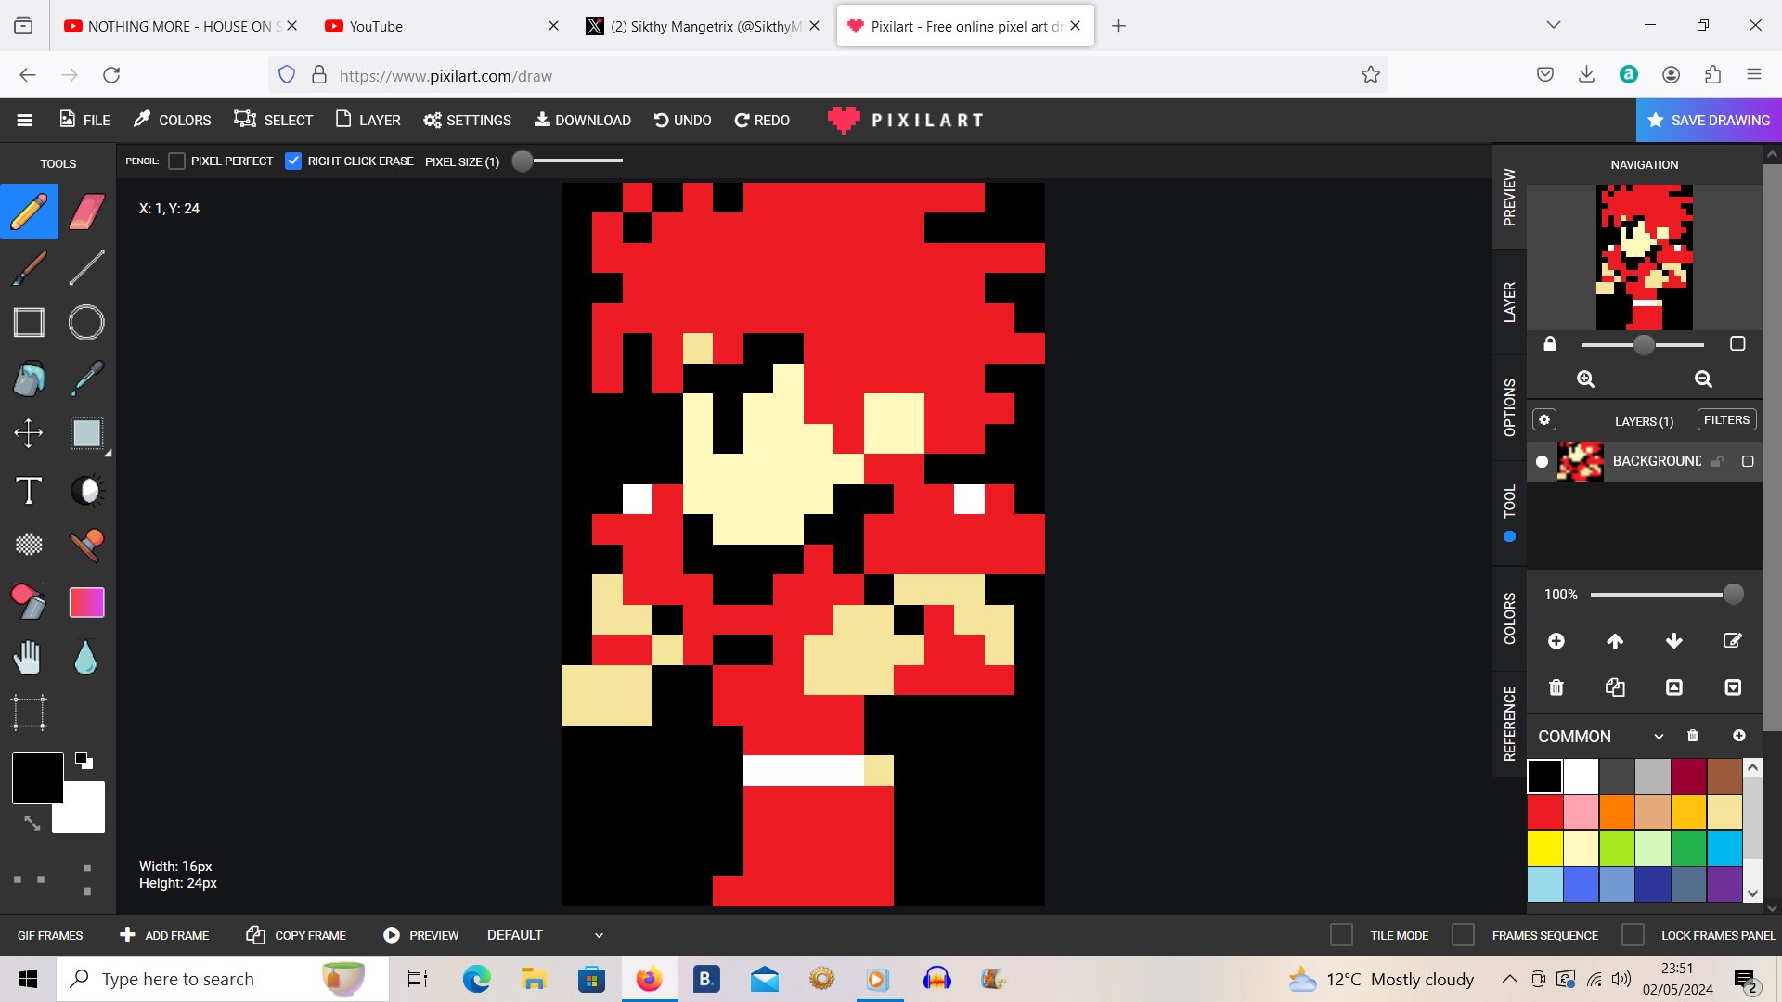The width and height of the screenshot is (1782, 1002).
Task: Uncheck Right Click Erase option
Action: click(293, 161)
